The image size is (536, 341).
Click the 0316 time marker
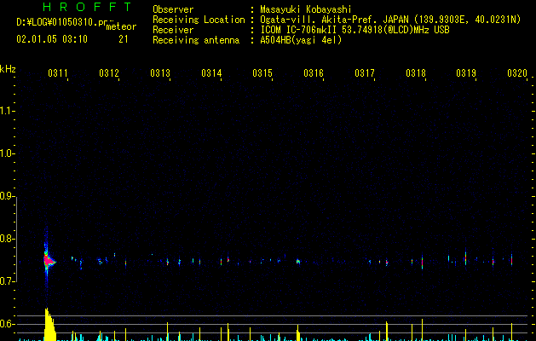(314, 73)
